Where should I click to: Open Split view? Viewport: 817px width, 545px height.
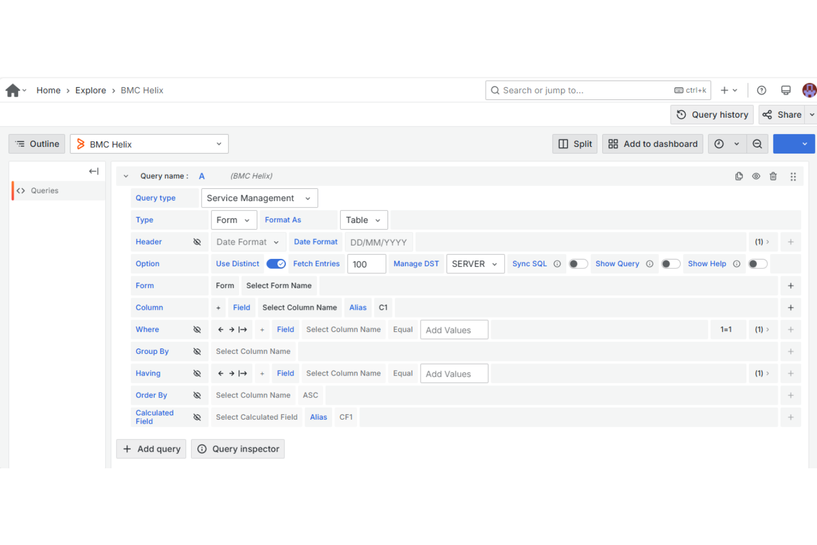click(x=575, y=144)
